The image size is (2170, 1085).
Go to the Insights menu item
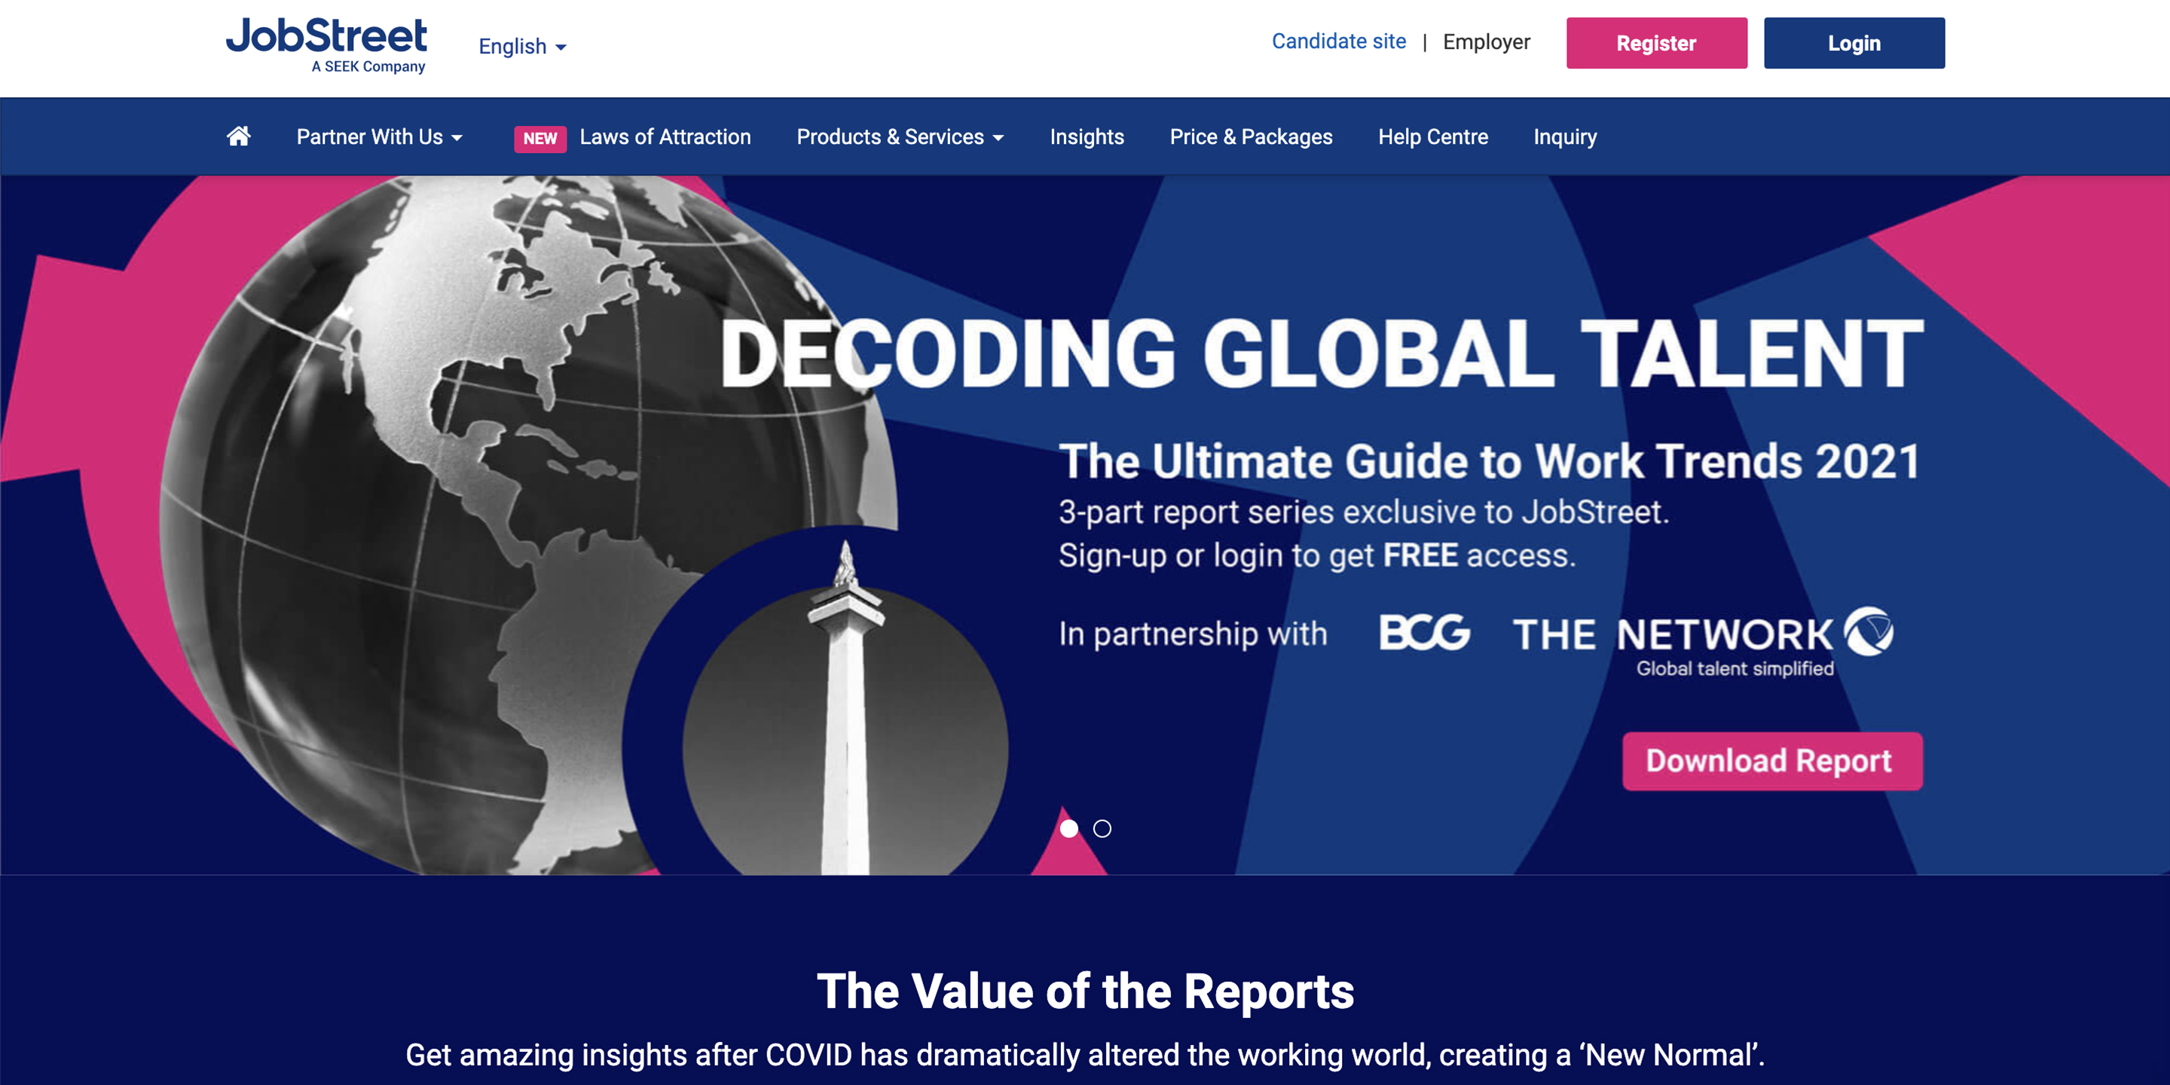pyautogui.click(x=1087, y=136)
